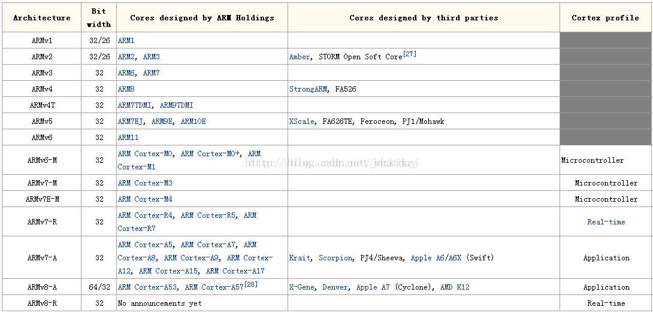Visit the Krait link
The image size is (653, 313).
pos(300,258)
